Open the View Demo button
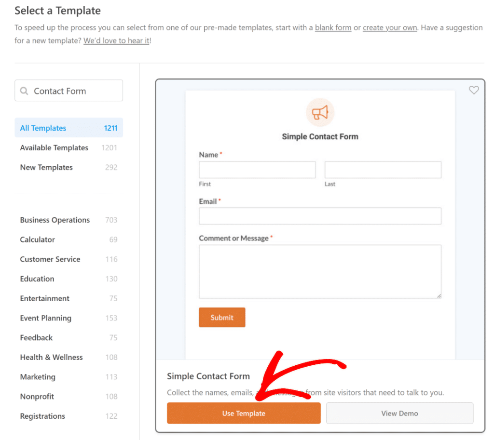Screen dimensions: 494x440 399,413
